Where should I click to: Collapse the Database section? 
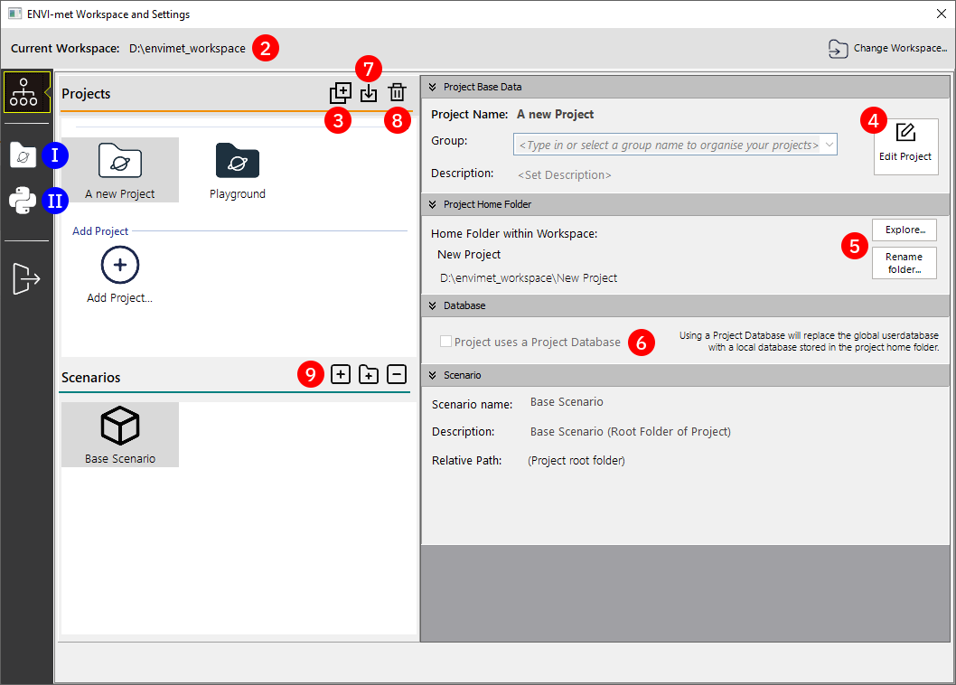coord(432,305)
